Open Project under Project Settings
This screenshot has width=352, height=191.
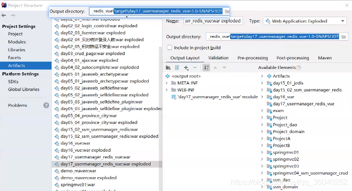point(15,34)
